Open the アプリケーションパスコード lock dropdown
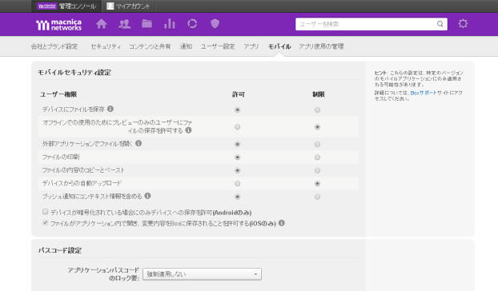 click(202, 274)
